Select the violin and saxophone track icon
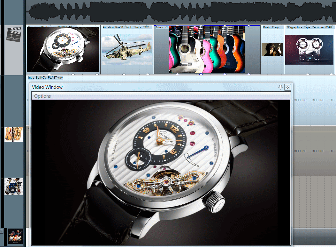This screenshot has height=247, width=336. click(14, 134)
